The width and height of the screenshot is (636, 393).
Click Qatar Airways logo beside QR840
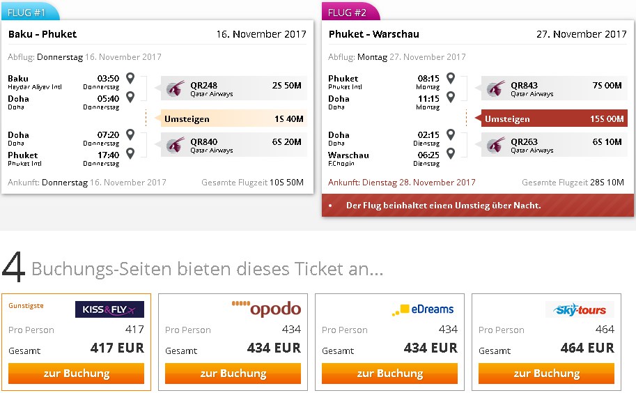(x=176, y=145)
